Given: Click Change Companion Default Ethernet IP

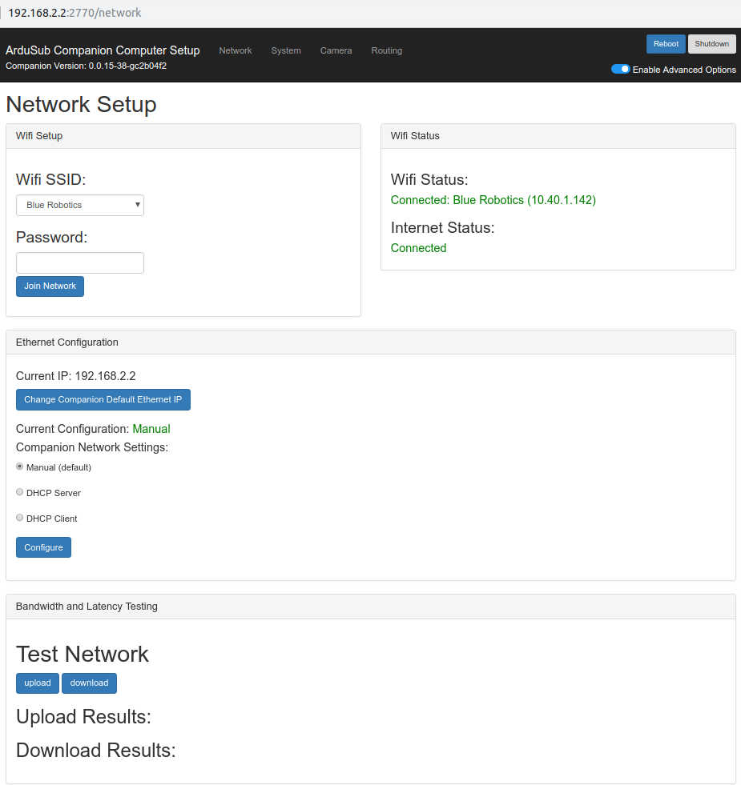Looking at the screenshot, I should pos(103,399).
